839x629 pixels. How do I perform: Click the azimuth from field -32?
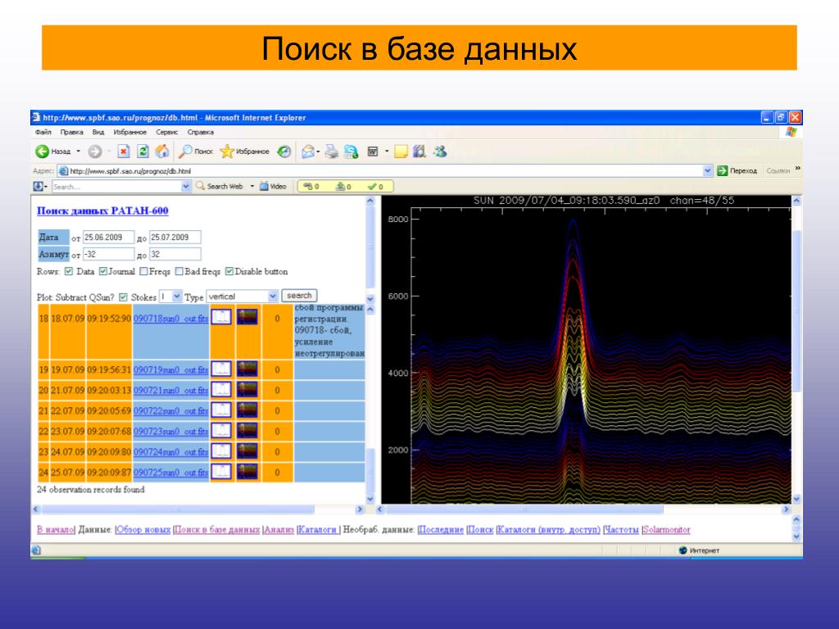tap(109, 254)
